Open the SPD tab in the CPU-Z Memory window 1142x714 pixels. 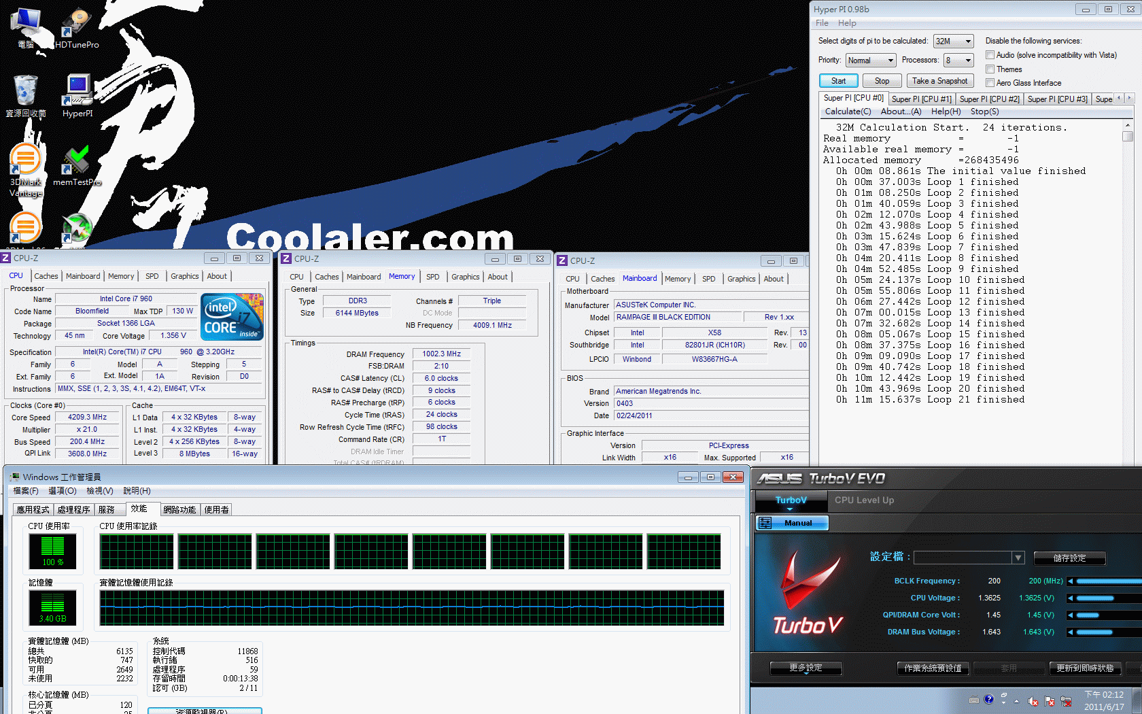pyautogui.click(x=433, y=277)
